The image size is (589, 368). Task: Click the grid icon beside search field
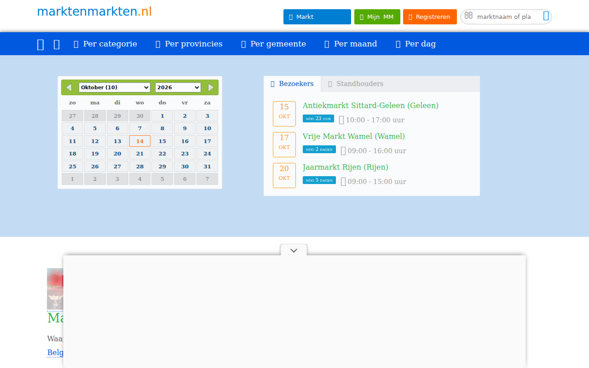click(468, 16)
